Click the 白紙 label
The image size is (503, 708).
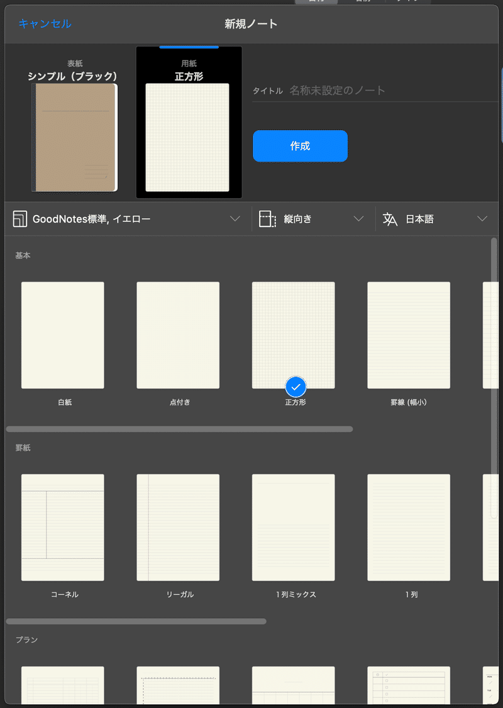pos(65,402)
